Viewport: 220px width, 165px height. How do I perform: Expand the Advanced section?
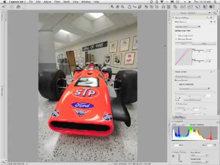[176, 104]
